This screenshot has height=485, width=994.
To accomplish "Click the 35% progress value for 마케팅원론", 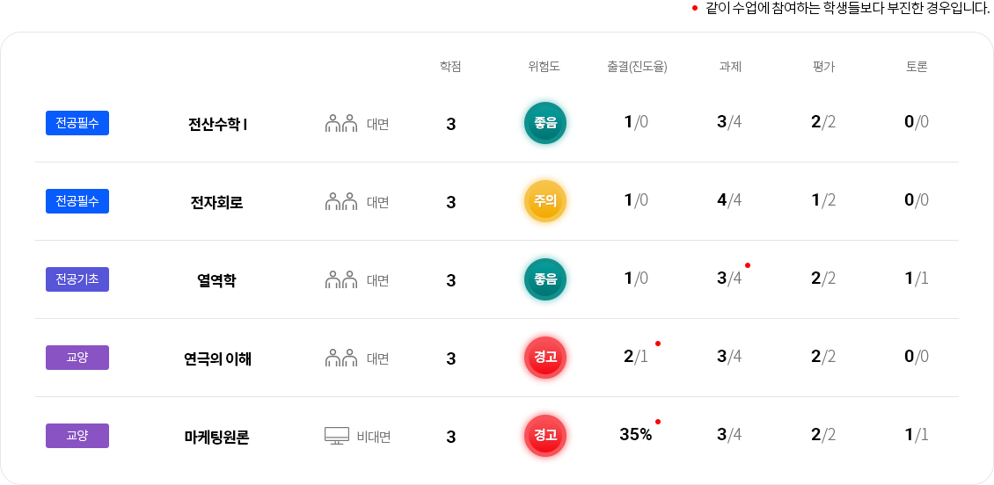I will [636, 434].
